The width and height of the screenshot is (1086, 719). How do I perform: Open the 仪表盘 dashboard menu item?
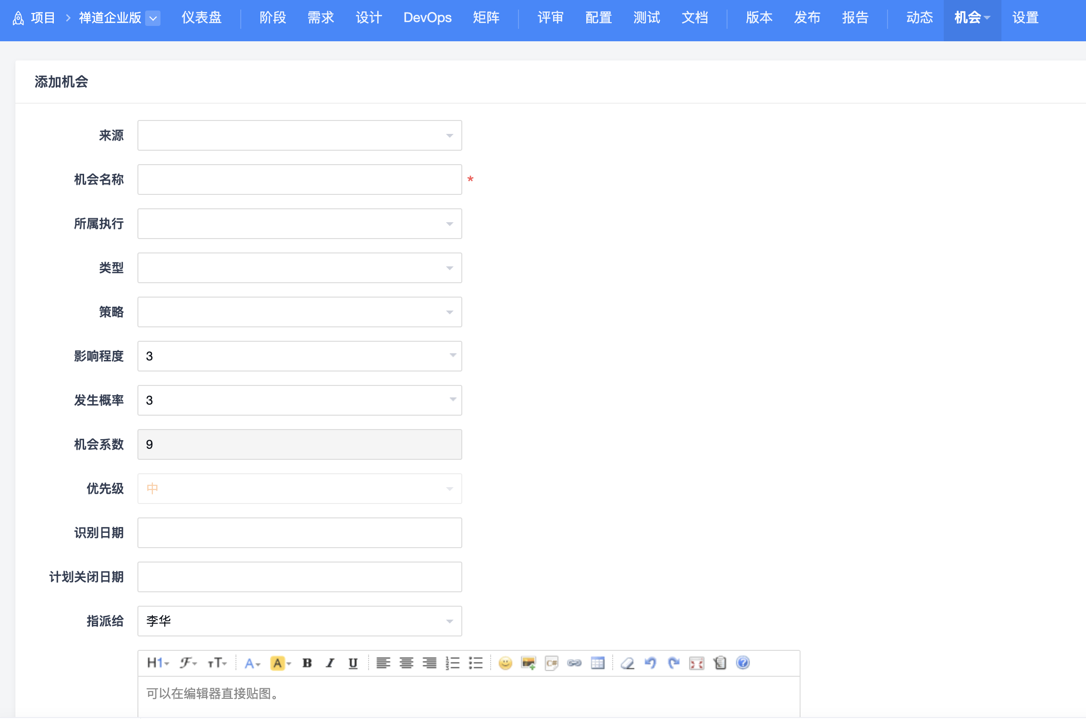coord(201,18)
